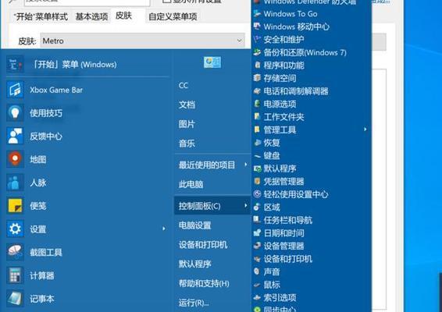This screenshot has width=442, height=312.
Task: Click the 设置 gear icon
Action: (x=15, y=229)
